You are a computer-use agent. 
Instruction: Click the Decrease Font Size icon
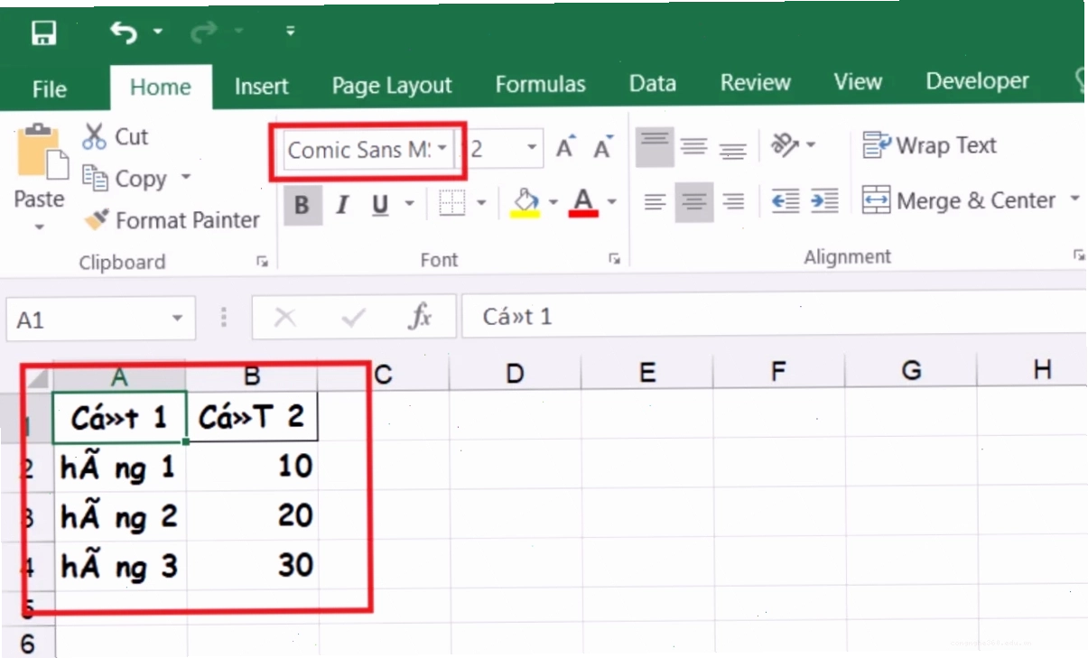point(603,147)
